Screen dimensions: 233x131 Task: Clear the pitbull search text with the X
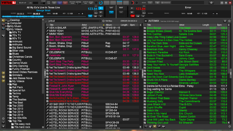(x=99, y=21)
